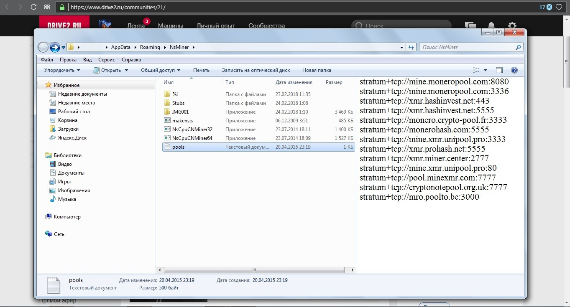
Task: Expand the Упорядочить dropdown
Action: coord(61,70)
